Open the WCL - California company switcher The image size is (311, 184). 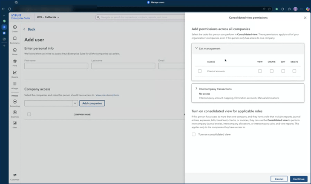[x=48, y=17]
